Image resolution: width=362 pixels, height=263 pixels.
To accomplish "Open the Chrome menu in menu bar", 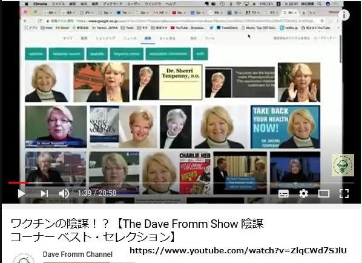I will tap(40, 4).
